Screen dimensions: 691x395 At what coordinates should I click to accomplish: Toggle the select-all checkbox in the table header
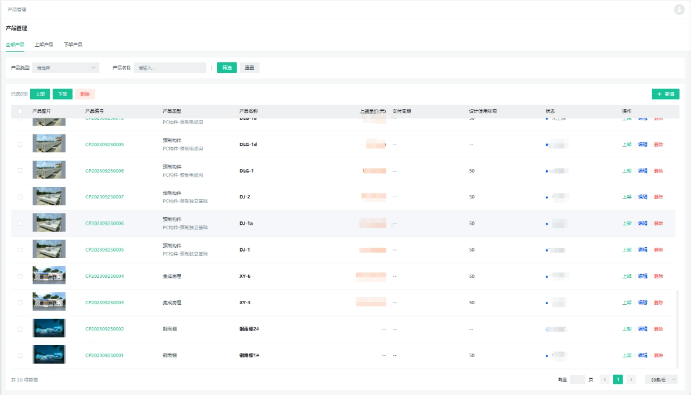(20, 111)
